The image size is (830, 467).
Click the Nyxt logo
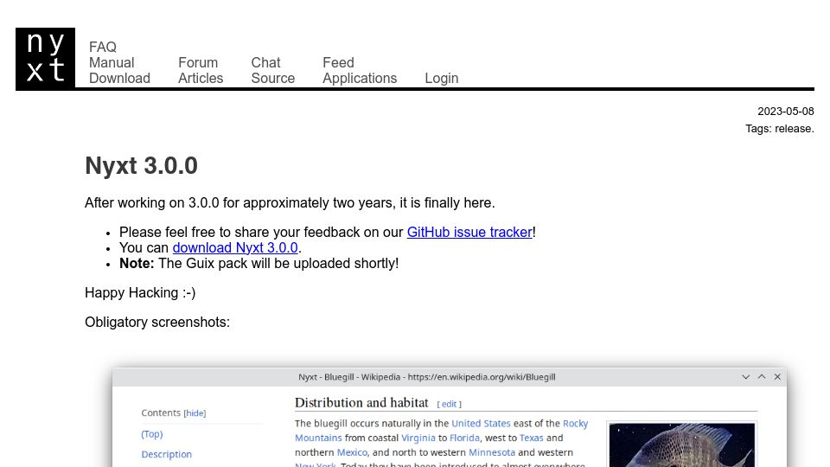tap(45, 58)
